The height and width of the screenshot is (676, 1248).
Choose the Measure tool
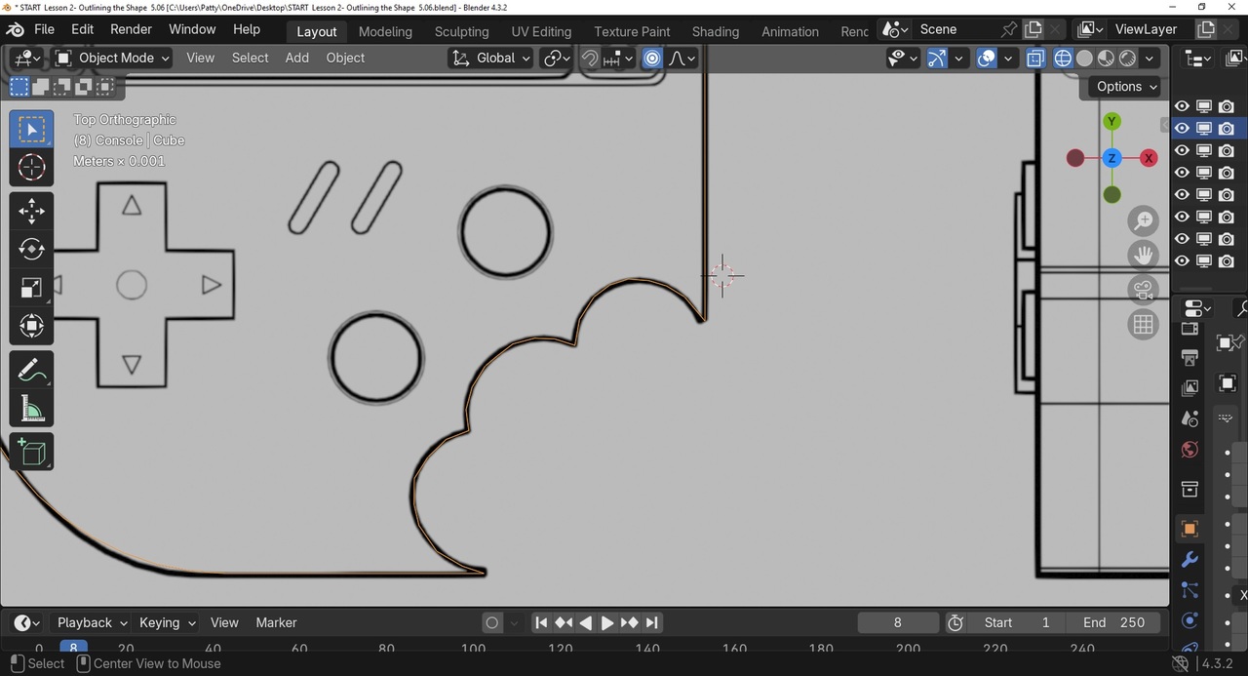(x=31, y=410)
